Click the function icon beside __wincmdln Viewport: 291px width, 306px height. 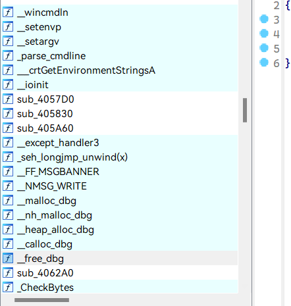[8, 13]
